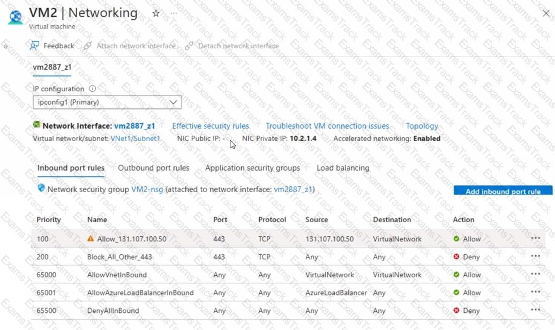Click warning triangle on Allow_131.107.100.50 rule
Image resolution: width=555 pixels, height=330 pixels.
pyautogui.click(x=91, y=239)
